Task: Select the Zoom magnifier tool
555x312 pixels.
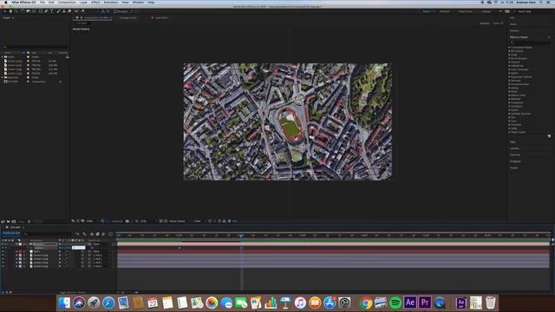Action: point(16,11)
